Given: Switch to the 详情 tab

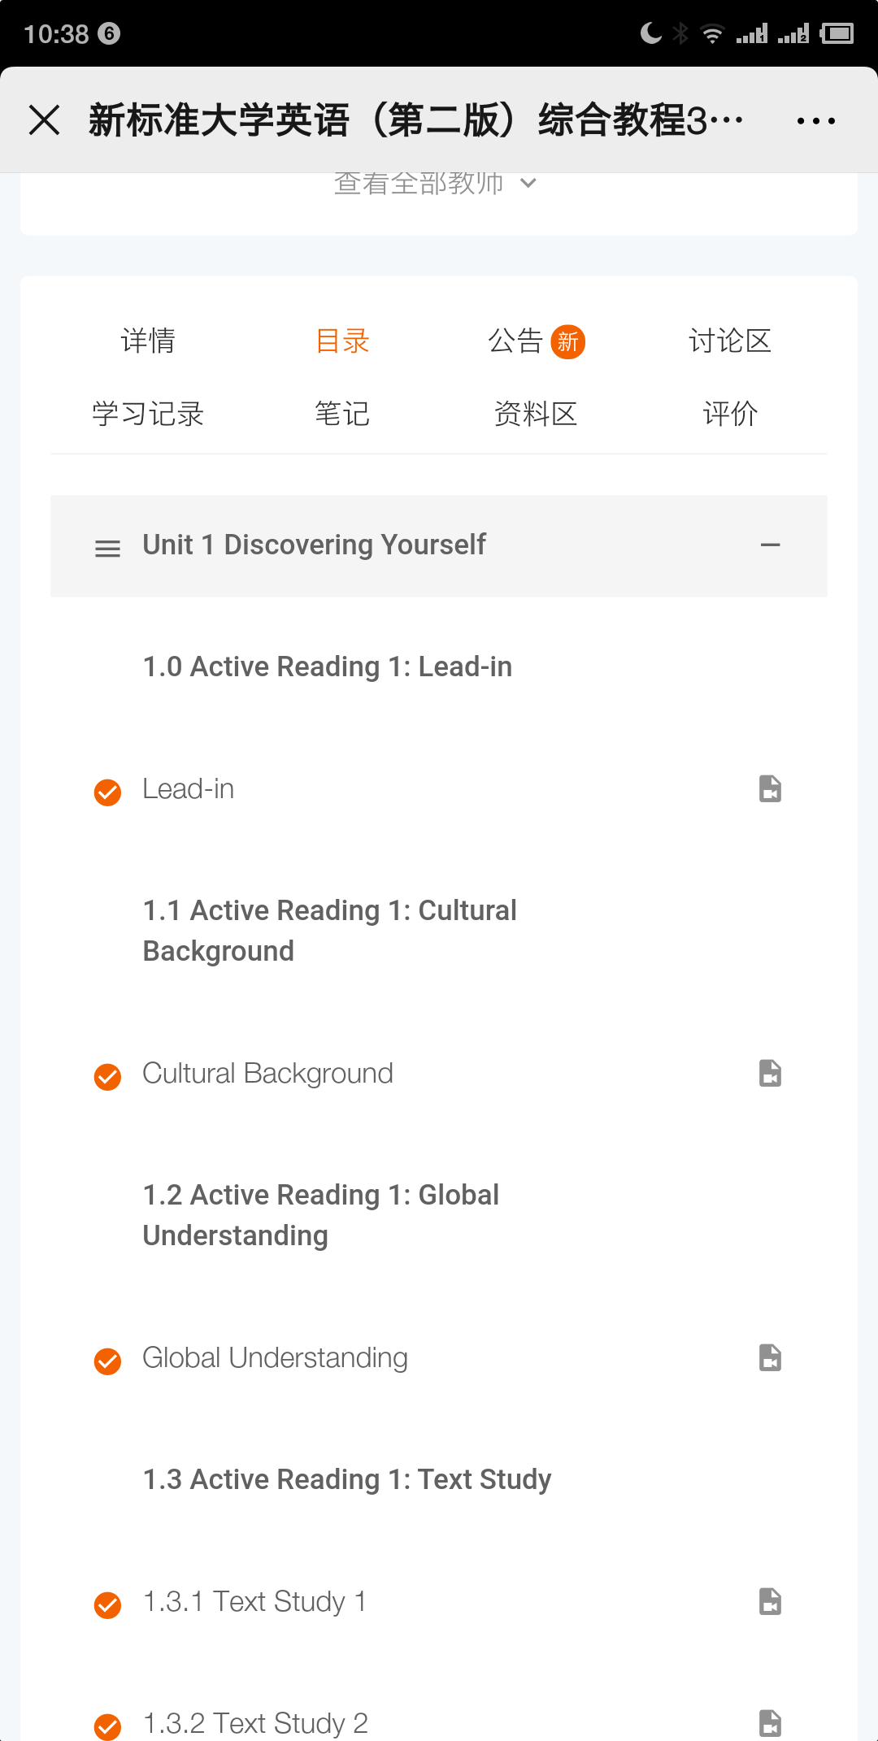Looking at the screenshot, I should pyautogui.click(x=148, y=341).
